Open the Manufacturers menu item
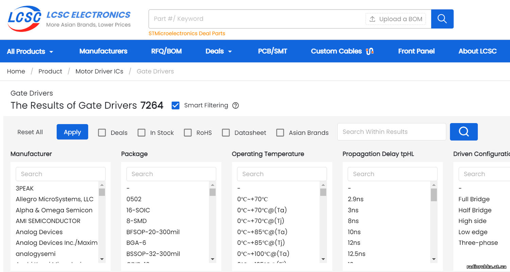 pos(103,51)
